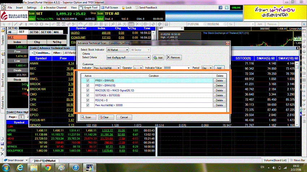Screen dimensions: 307x172
Task: Click the speaker volume tray icon
Action: coord(274,168)
